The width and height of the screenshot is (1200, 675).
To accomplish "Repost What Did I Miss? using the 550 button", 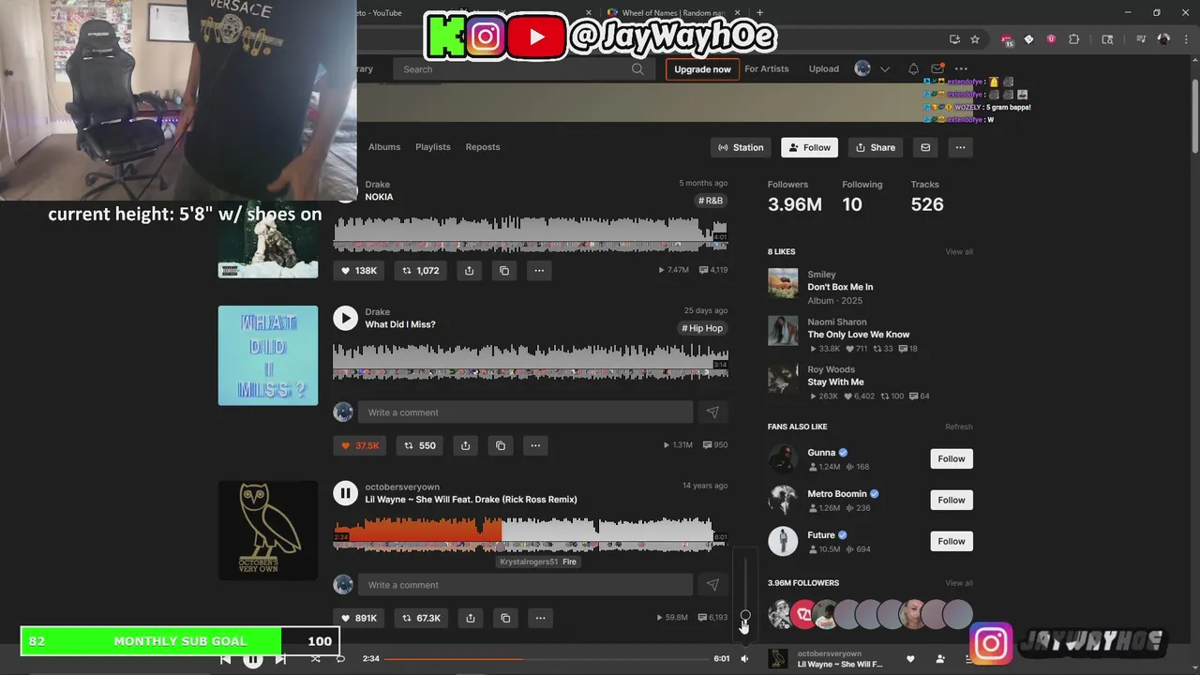I will coord(419,445).
